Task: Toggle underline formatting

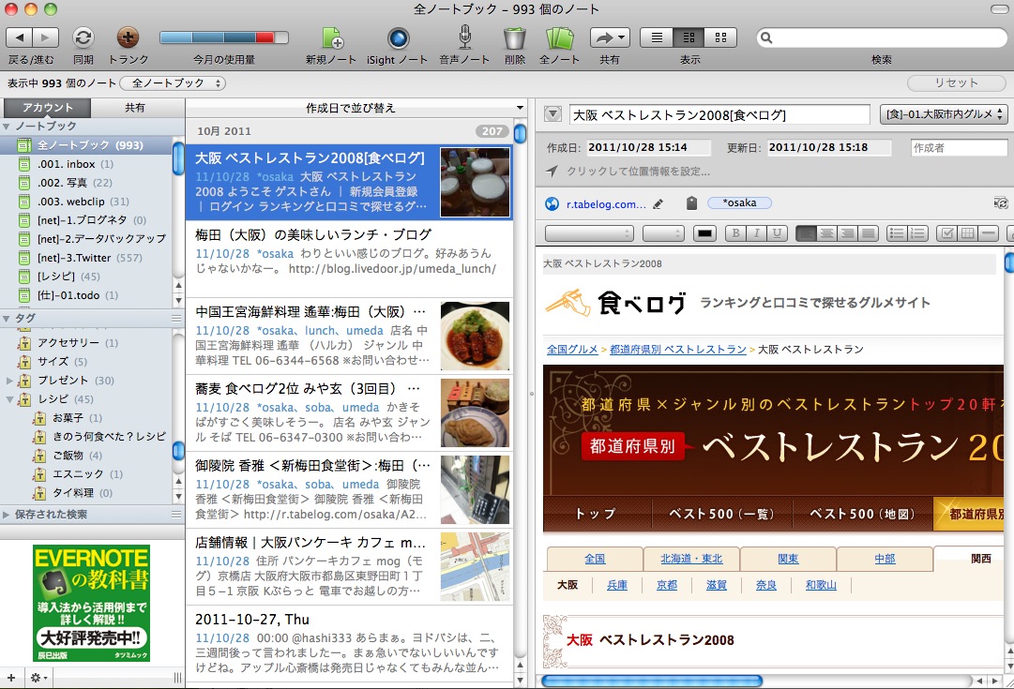Action: click(x=777, y=233)
